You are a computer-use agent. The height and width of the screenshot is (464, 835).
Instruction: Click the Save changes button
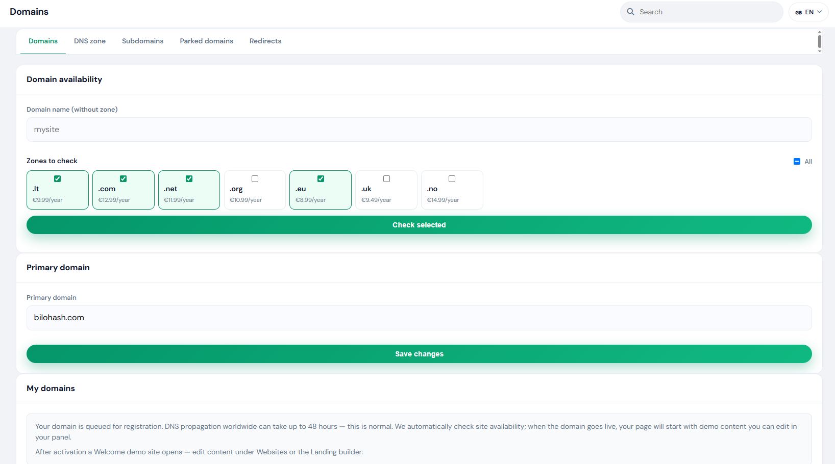pos(419,354)
